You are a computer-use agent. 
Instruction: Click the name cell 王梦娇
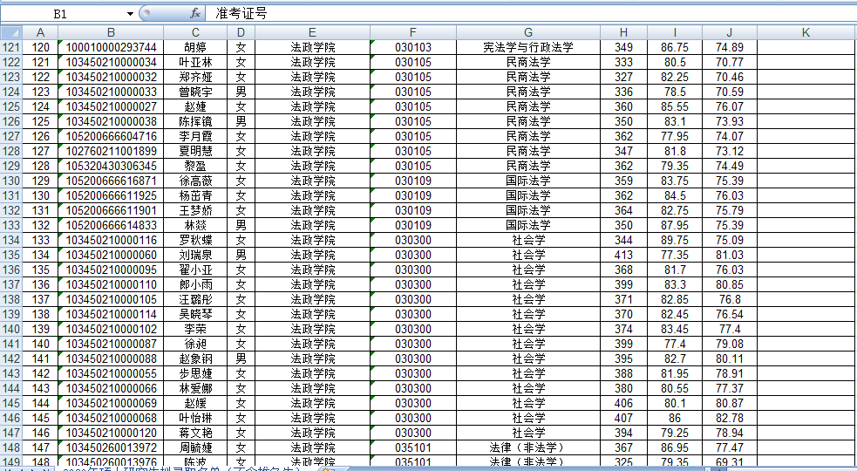coord(195,210)
